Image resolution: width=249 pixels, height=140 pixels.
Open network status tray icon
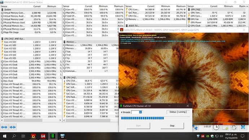[x=217, y=136]
